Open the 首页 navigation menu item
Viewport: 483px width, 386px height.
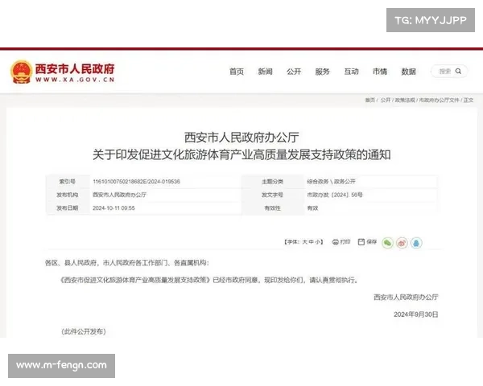point(236,72)
